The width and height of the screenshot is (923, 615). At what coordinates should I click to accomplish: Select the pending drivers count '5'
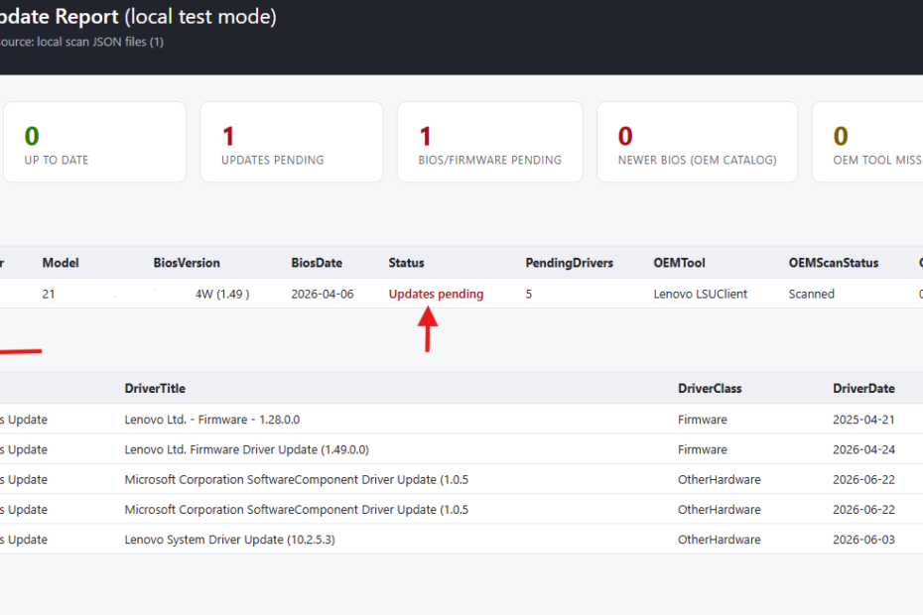(529, 294)
